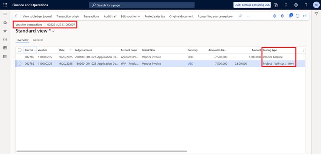Open the notifications bell

[286, 5]
